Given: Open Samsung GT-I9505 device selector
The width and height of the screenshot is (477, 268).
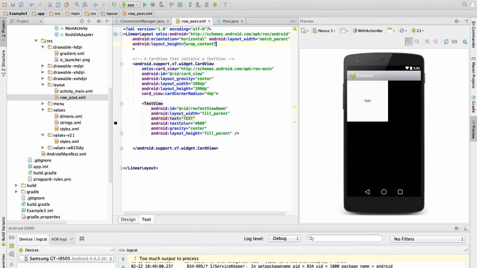Looking at the screenshot, I should tap(66, 259).
